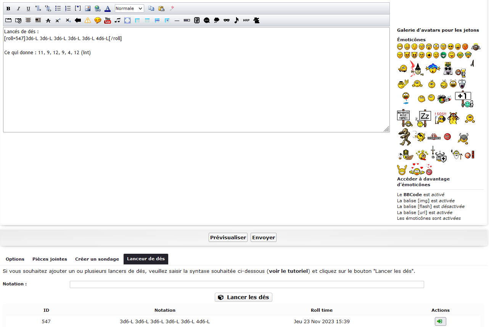Switch to the Options tab
The width and height of the screenshot is (489, 327).
(15, 259)
